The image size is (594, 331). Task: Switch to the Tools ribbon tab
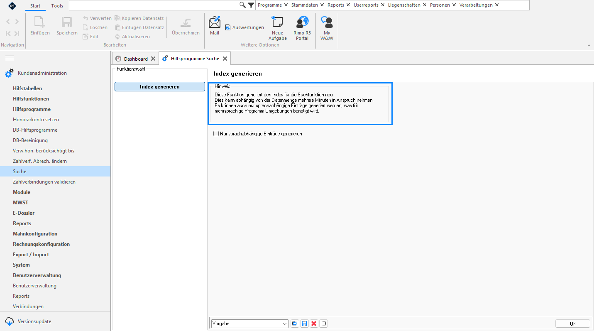point(57,6)
